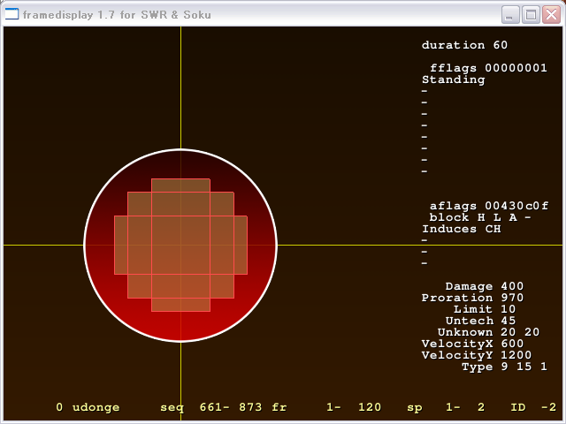Select the 'Standing' state label
Viewport: 566px width, 424px height.
pos(453,79)
